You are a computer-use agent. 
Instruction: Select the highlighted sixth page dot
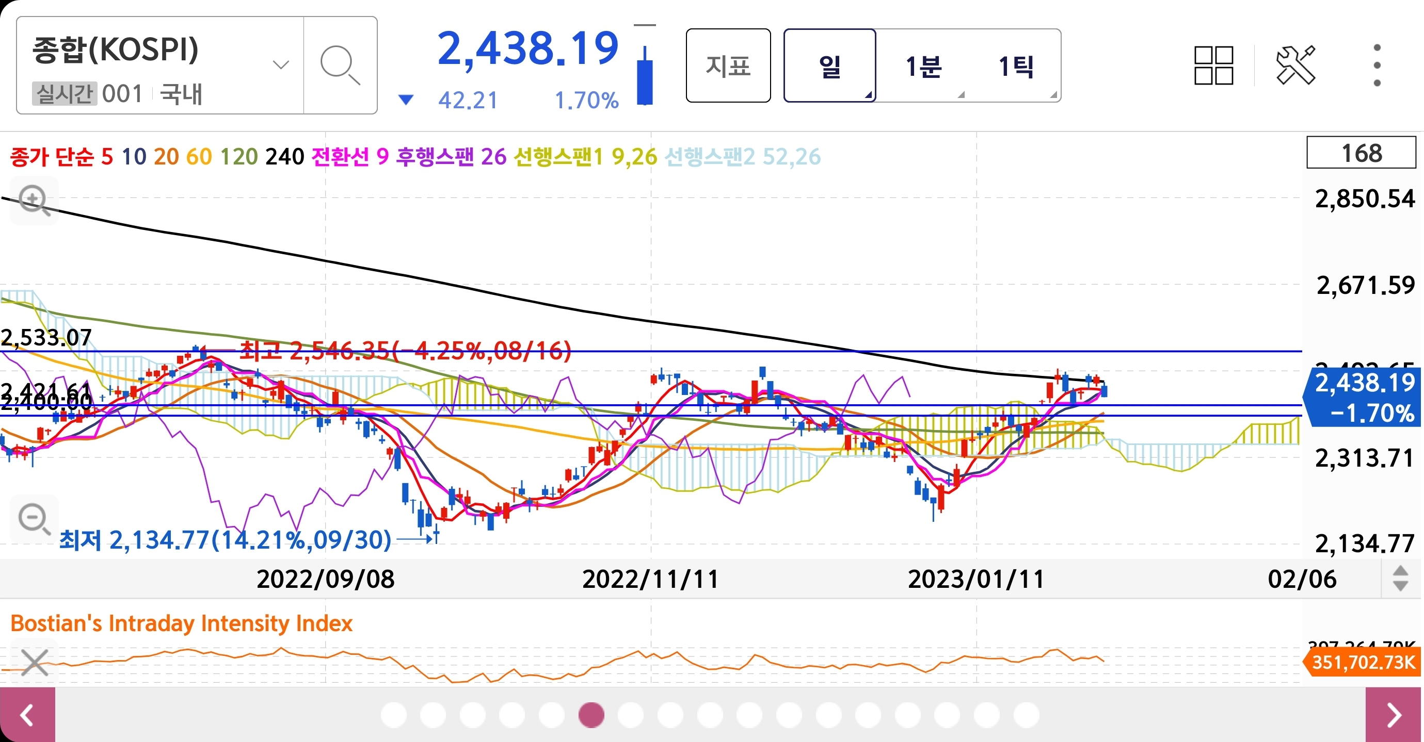click(591, 715)
